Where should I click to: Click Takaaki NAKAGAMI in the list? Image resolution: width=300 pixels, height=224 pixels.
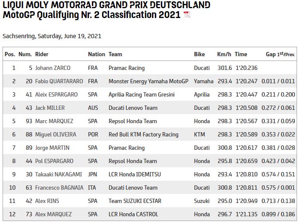58,174
